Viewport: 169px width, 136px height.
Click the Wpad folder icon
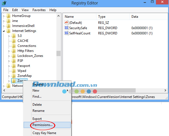14,71
